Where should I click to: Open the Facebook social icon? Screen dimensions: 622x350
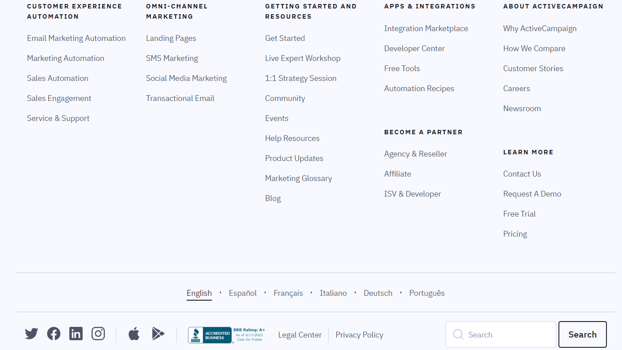pyautogui.click(x=54, y=334)
